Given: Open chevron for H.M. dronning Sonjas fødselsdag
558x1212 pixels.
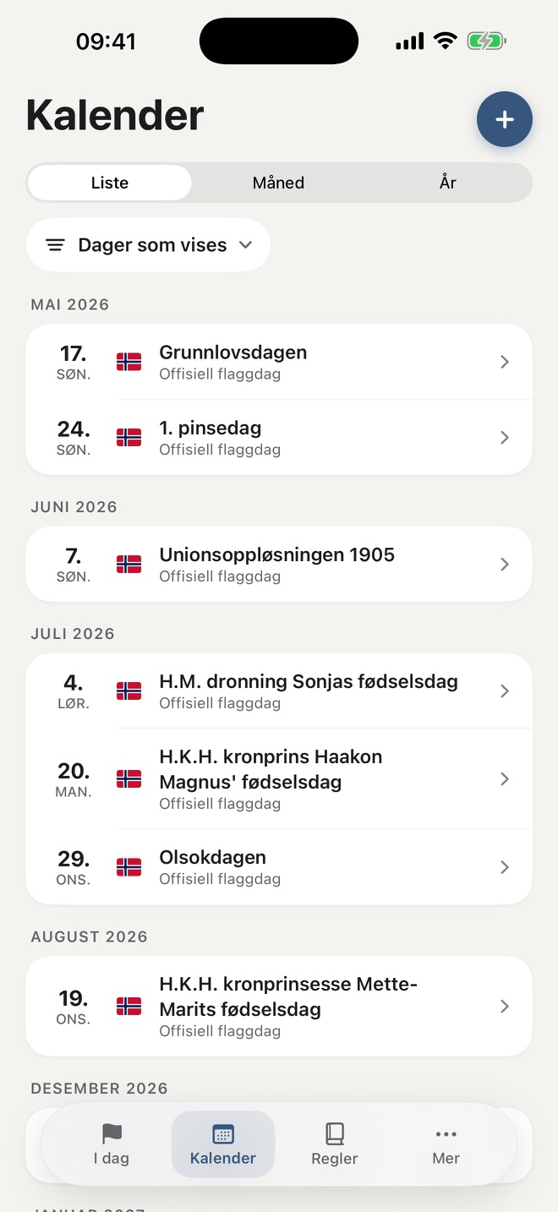Looking at the screenshot, I should point(505,691).
